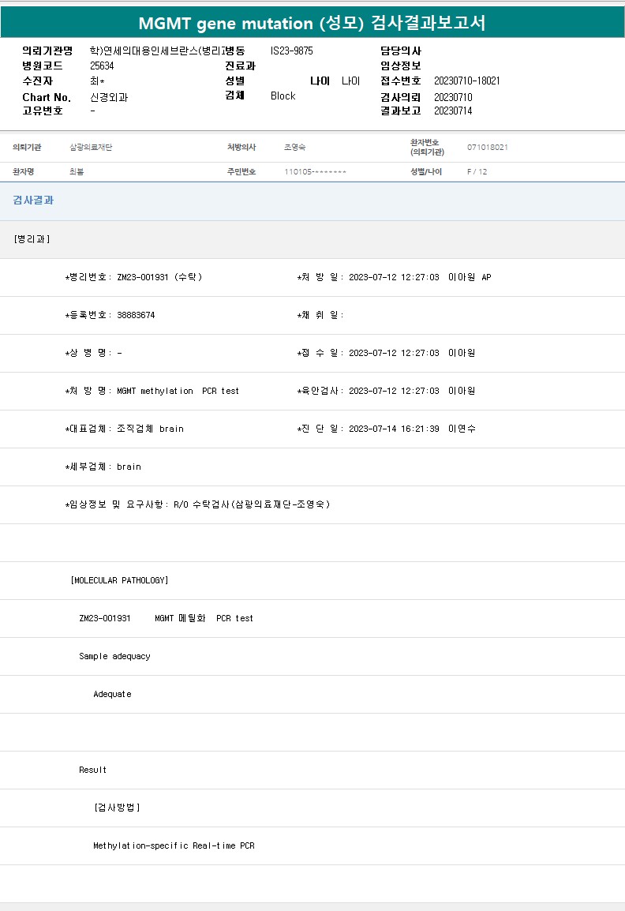Select the hospital code value 25634
The image size is (625, 911).
(102, 66)
